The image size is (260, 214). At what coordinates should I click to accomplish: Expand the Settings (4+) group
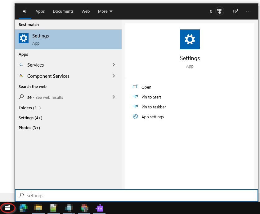point(30,118)
